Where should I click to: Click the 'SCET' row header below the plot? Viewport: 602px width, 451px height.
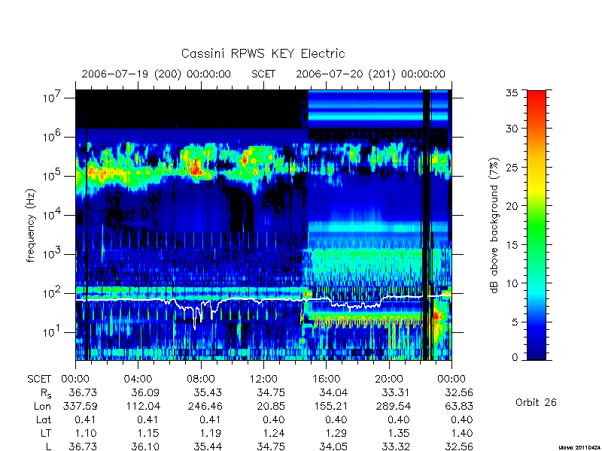pyautogui.click(x=39, y=380)
